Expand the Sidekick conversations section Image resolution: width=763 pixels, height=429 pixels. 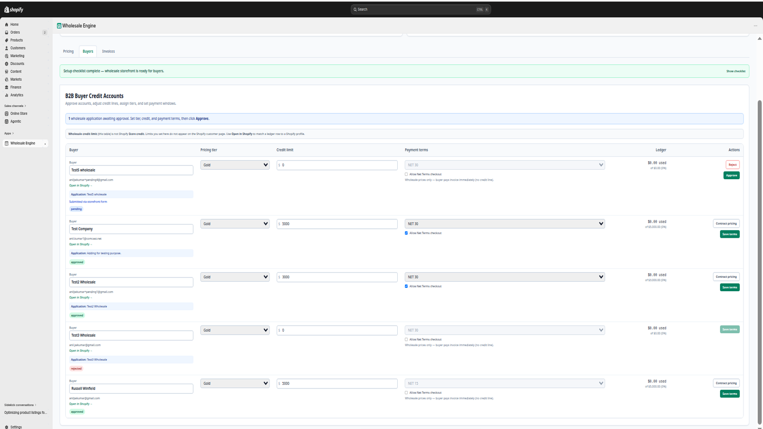pyautogui.click(x=21, y=405)
